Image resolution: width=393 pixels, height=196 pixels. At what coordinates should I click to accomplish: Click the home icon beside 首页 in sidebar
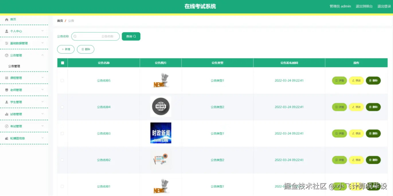(7, 19)
